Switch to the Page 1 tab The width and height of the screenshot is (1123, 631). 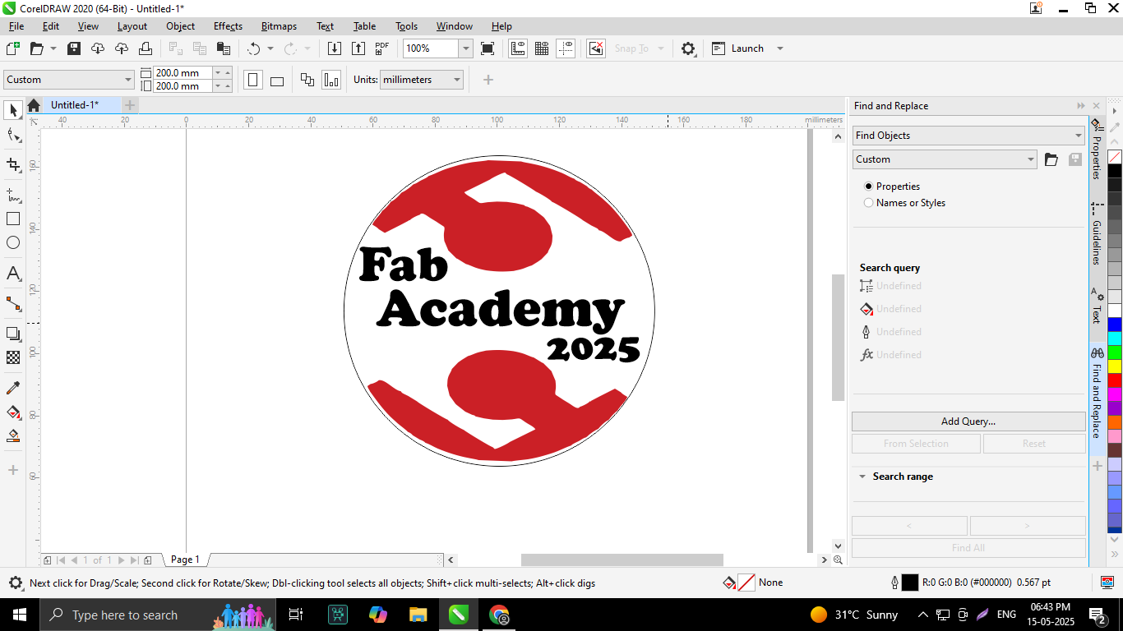pos(185,560)
